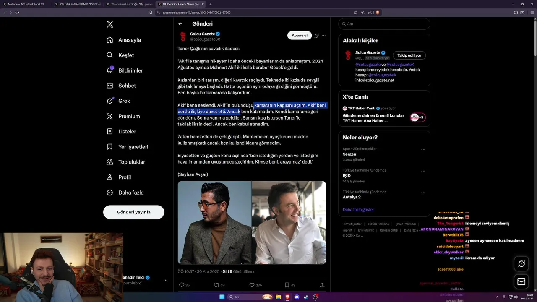Switch to İbrahim Haskoloğlu browser tab

tap(129, 4)
